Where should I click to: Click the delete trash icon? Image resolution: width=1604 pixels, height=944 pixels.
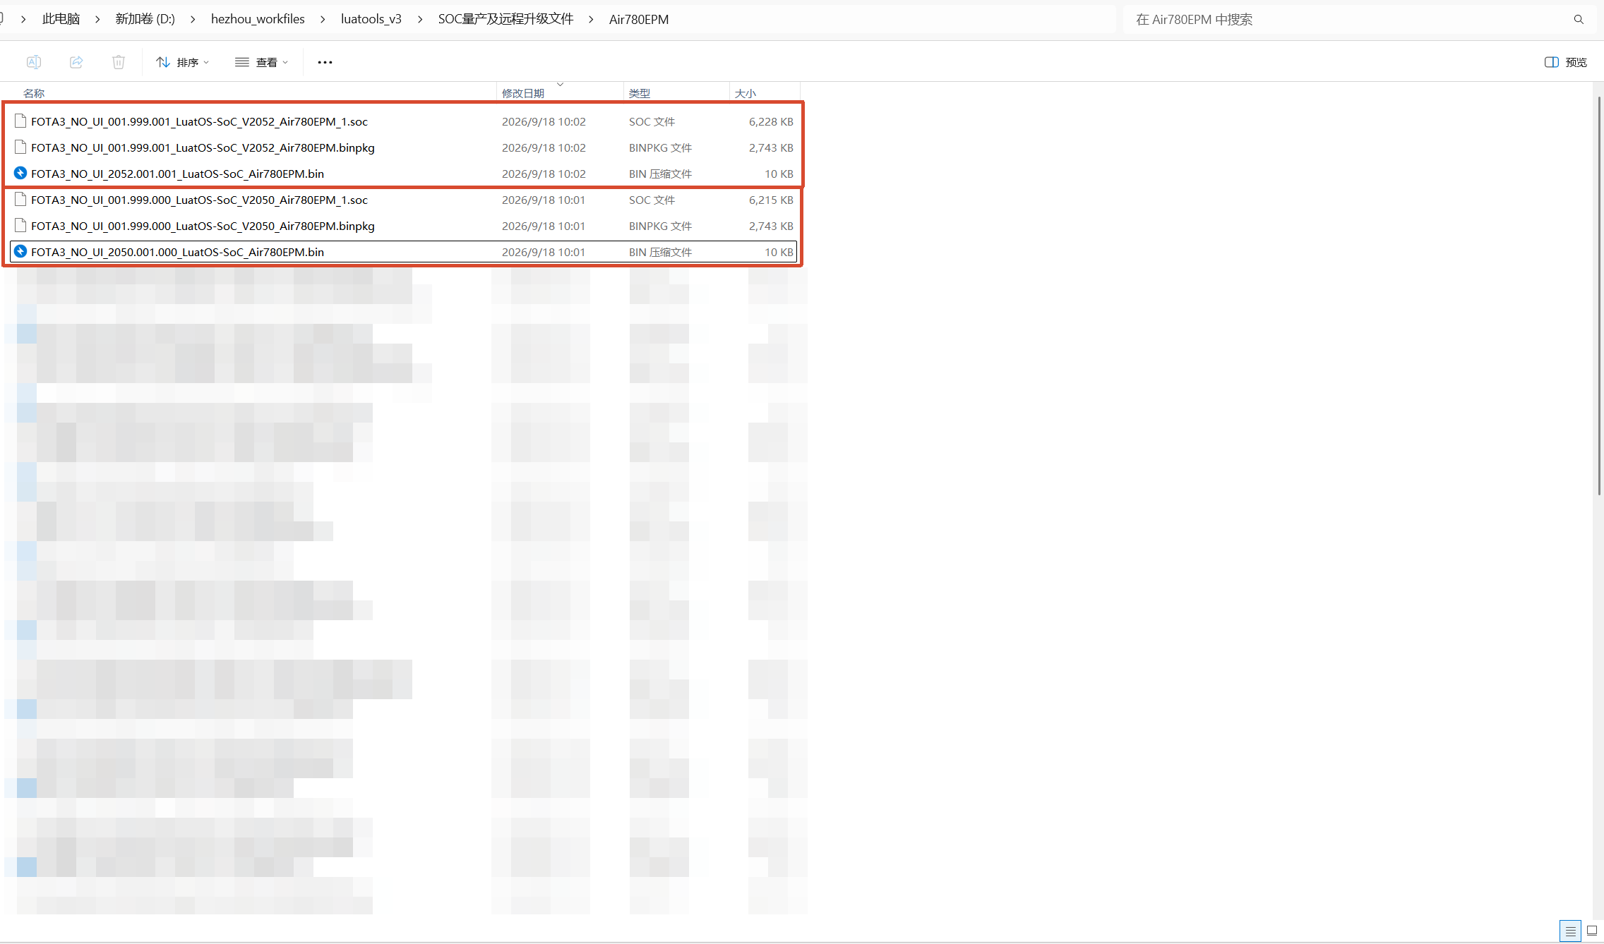[x=119, y=62]
